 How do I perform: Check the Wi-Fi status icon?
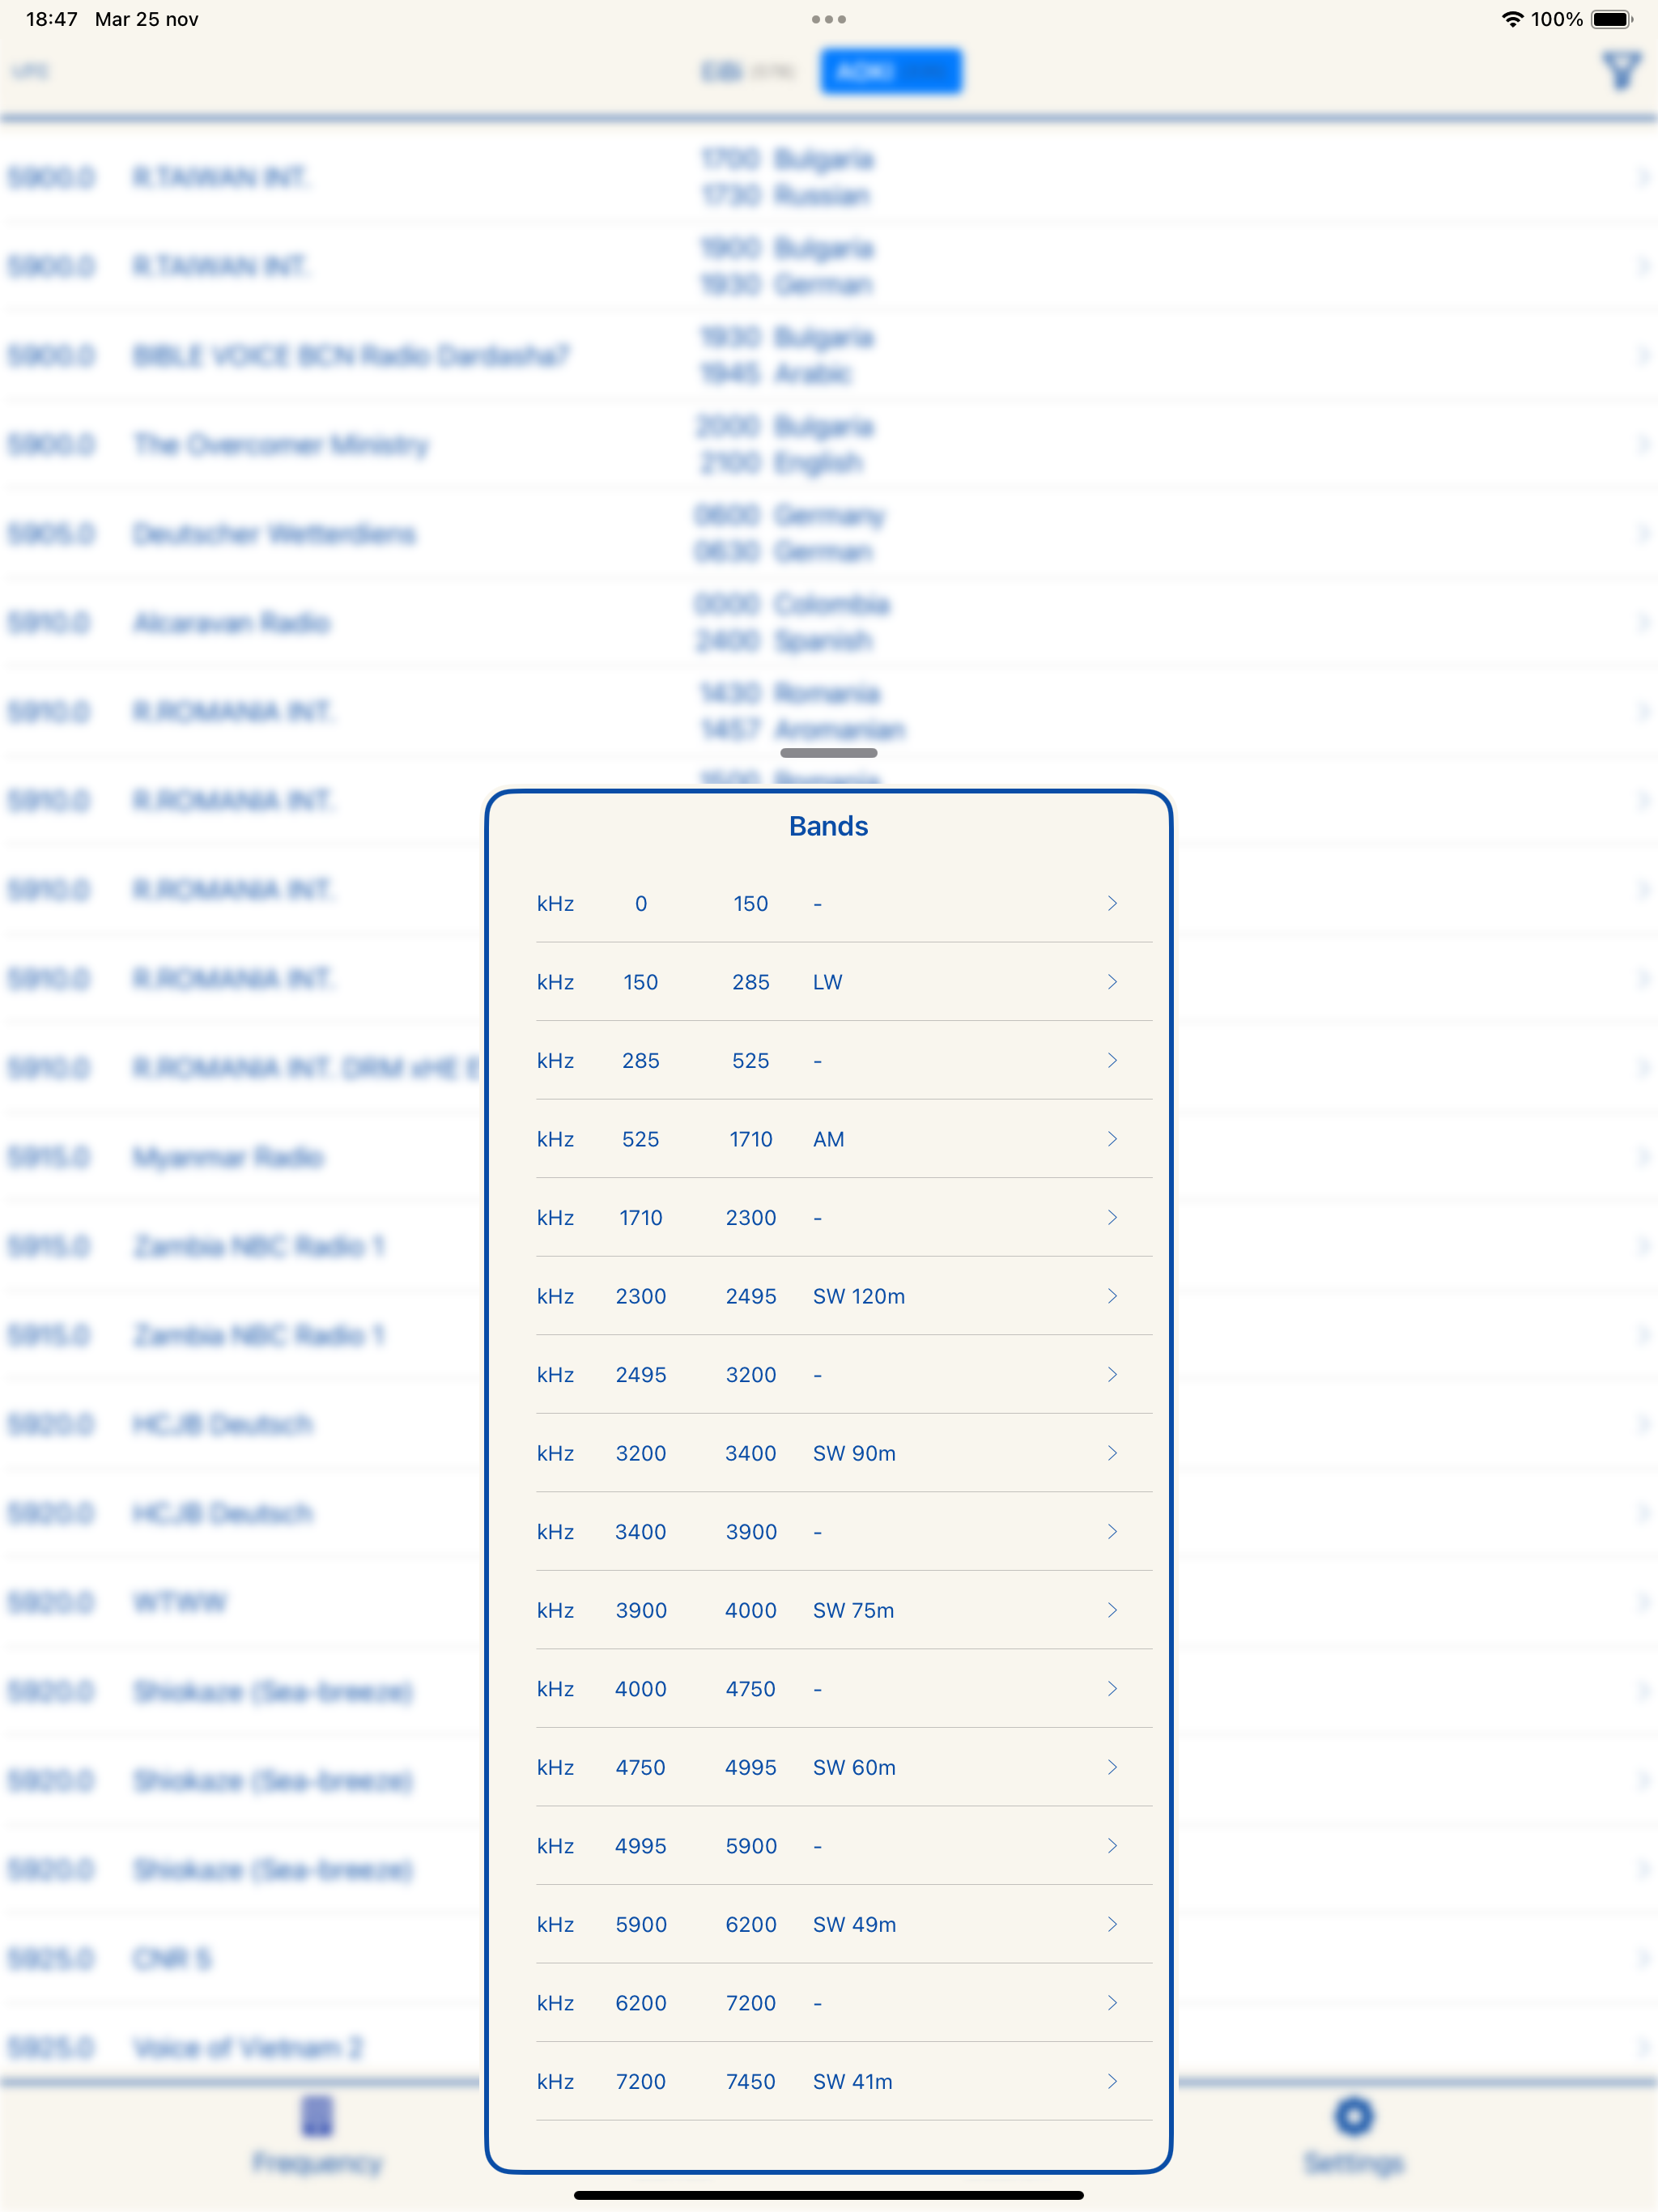(x=1512, y=19)
